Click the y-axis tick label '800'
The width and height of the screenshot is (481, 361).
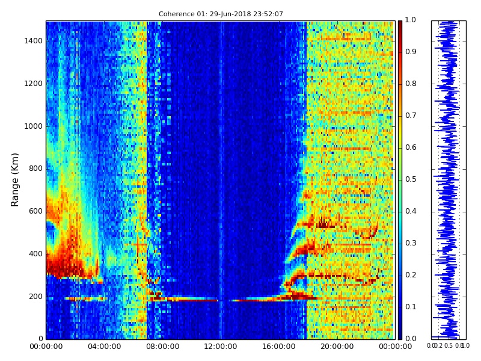35,168
